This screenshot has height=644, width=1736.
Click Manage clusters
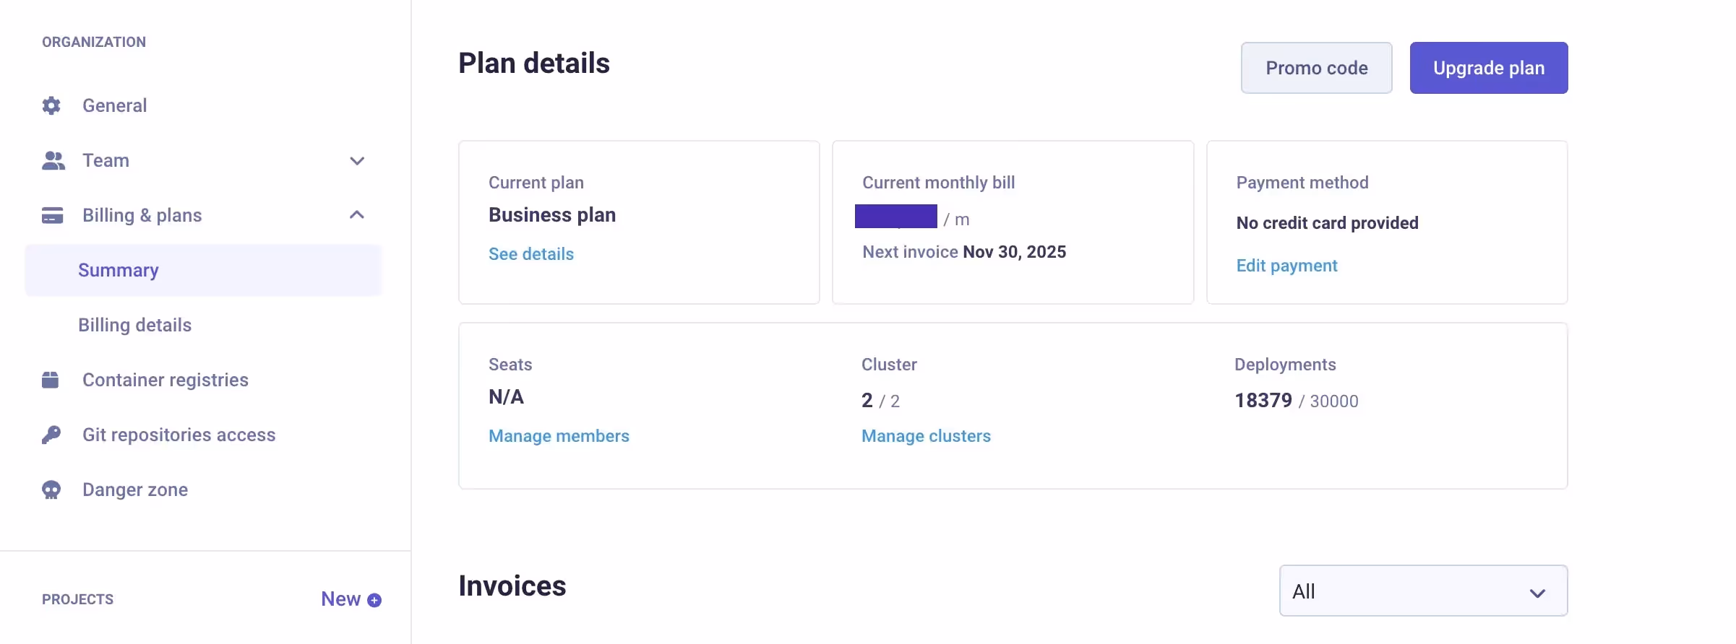(926, 435)
